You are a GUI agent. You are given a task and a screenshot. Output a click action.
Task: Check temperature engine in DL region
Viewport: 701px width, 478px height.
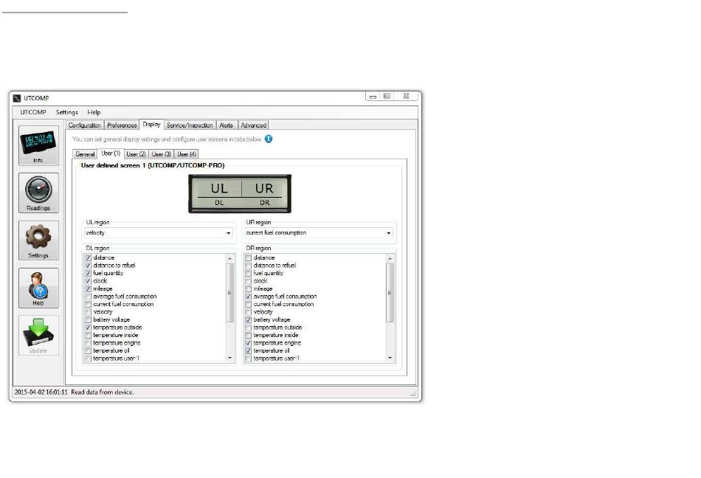[x=88, y=343]
